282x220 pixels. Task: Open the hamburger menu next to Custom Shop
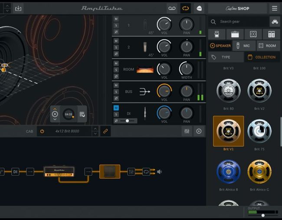point(274,8)
